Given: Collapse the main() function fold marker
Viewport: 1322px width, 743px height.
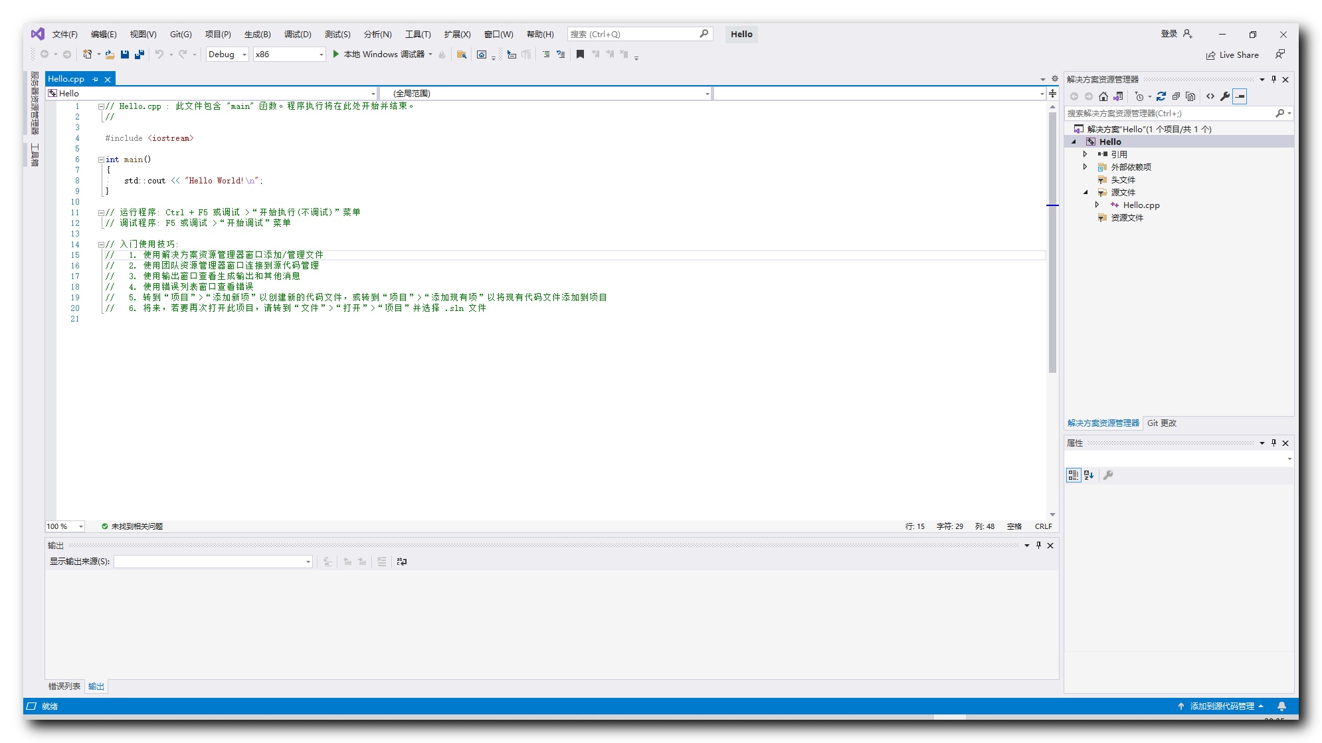Looking at the screenshot, I should click(x=101, y=159).
